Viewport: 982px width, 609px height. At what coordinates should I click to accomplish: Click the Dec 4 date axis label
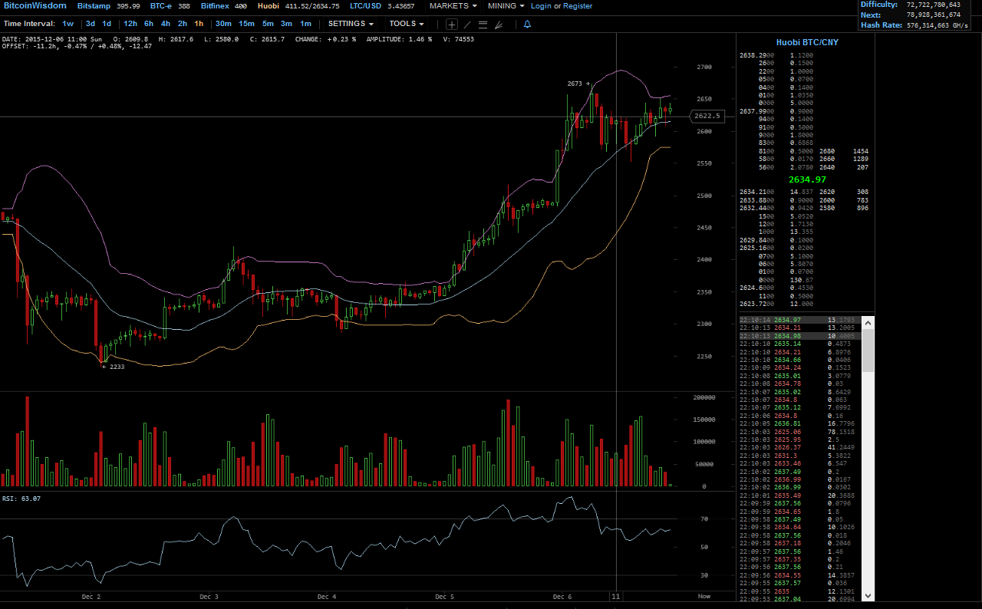tap(326, 596)
